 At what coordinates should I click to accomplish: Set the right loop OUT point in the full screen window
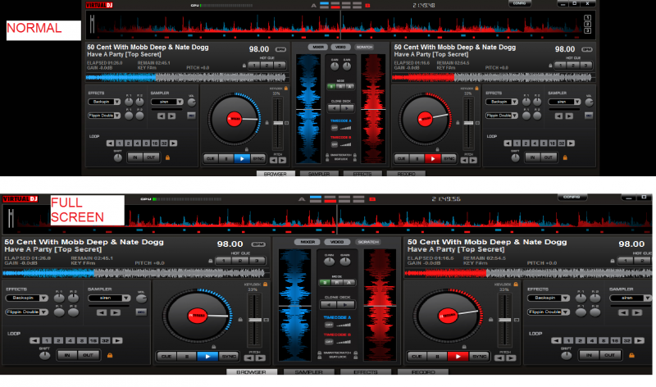(x=609, y=355)
